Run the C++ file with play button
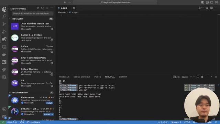Image resolution: width=220 pixels, height=124 pixels. 200,8
